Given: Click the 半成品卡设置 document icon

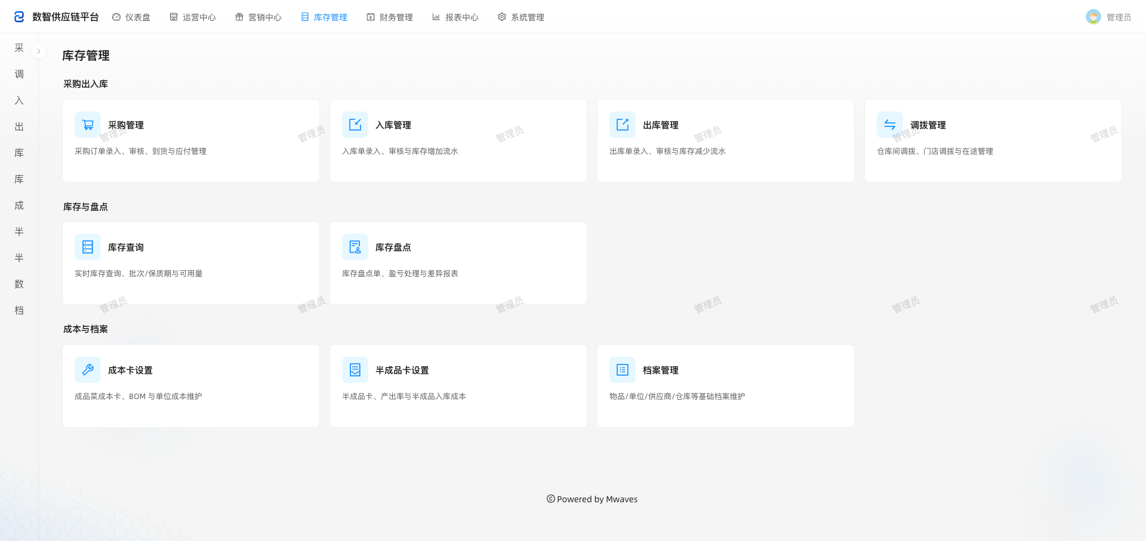Looking at the screenshot, I should 355,370.
